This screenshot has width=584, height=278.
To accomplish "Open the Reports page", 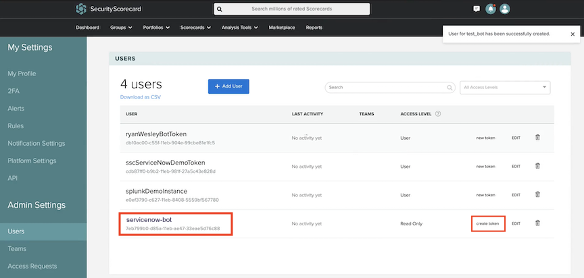I will [314, 28].
